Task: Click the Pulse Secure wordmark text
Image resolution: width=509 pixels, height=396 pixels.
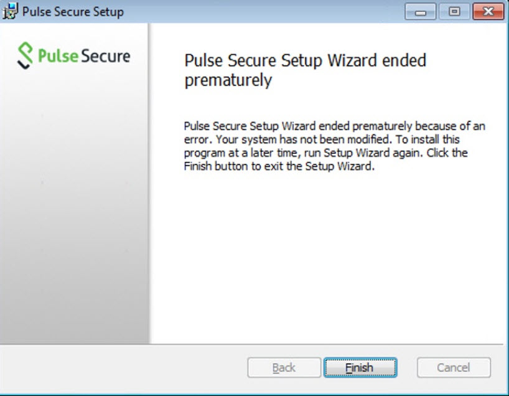Action: (x=87, y=56)
